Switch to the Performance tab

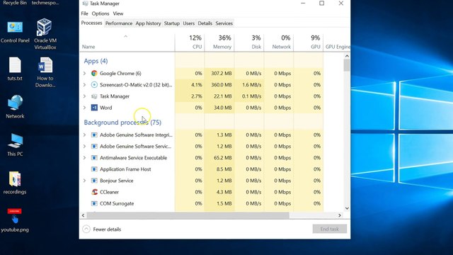(x=119, y=23)
